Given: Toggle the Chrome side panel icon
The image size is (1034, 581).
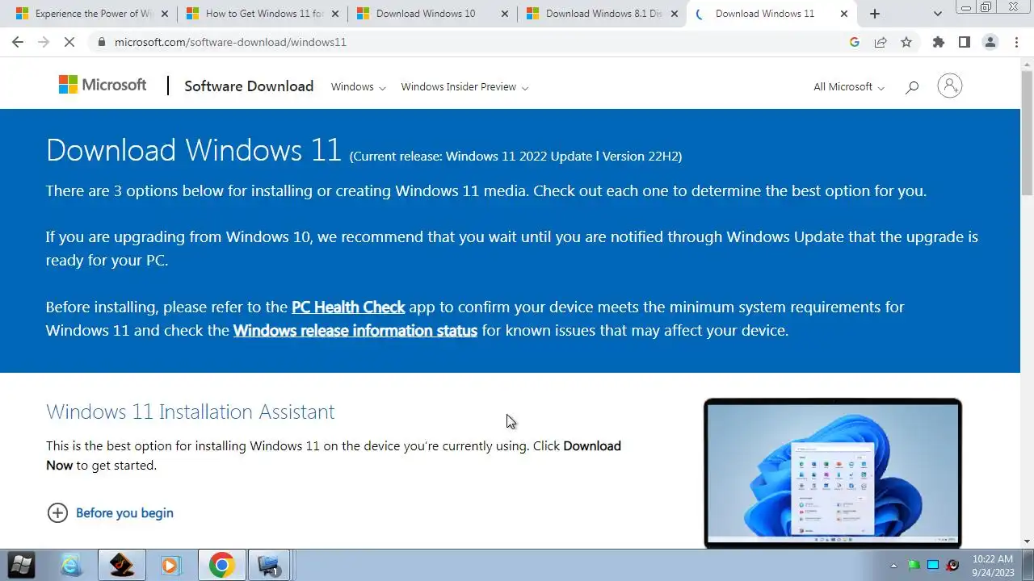Looking at the screenshot, I should click(965, 42).
